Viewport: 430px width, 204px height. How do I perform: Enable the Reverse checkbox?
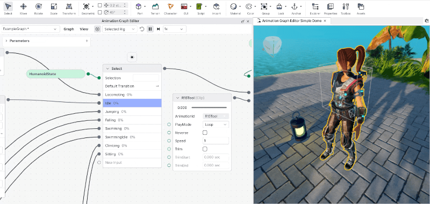pos(205,133)
